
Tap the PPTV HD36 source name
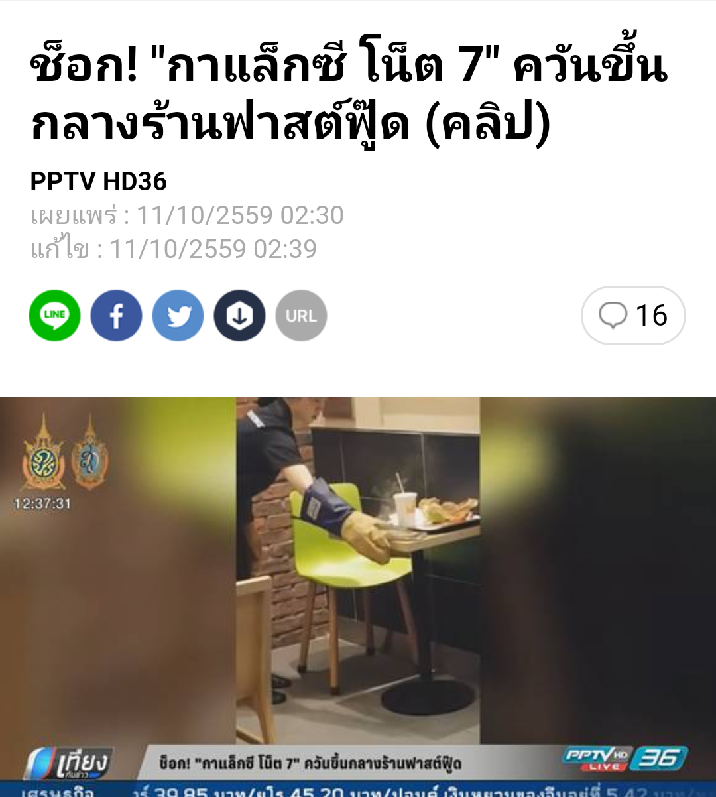(x=98, y=182)
